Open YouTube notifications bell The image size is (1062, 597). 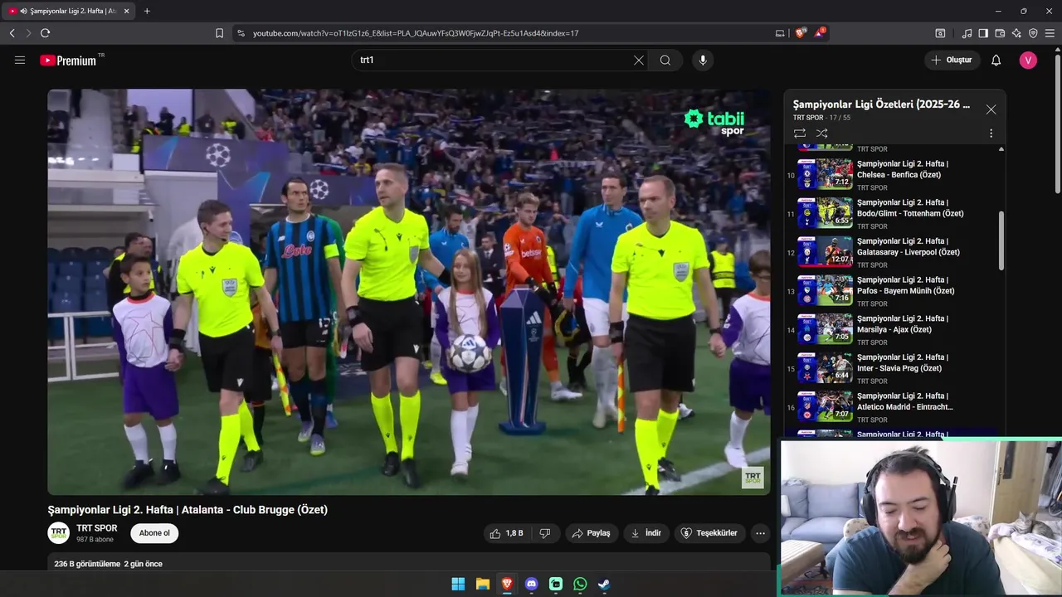point(996,60)
